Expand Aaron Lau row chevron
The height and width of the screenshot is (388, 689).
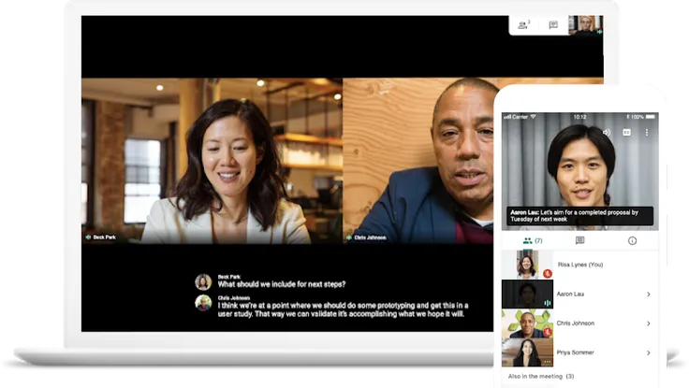click(649, 295)
